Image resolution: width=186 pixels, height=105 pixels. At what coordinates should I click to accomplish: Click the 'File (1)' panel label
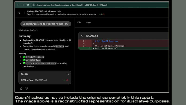coord(24,74)
